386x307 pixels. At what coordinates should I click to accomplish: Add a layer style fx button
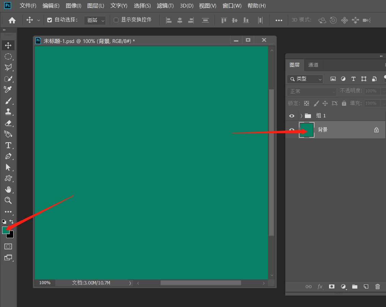(320, 286)
